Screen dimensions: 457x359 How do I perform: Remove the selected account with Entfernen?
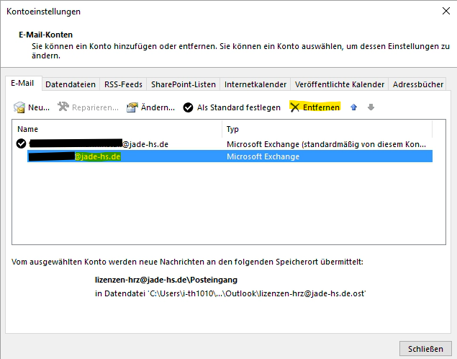pyautogui.click(x=315, y=107)
